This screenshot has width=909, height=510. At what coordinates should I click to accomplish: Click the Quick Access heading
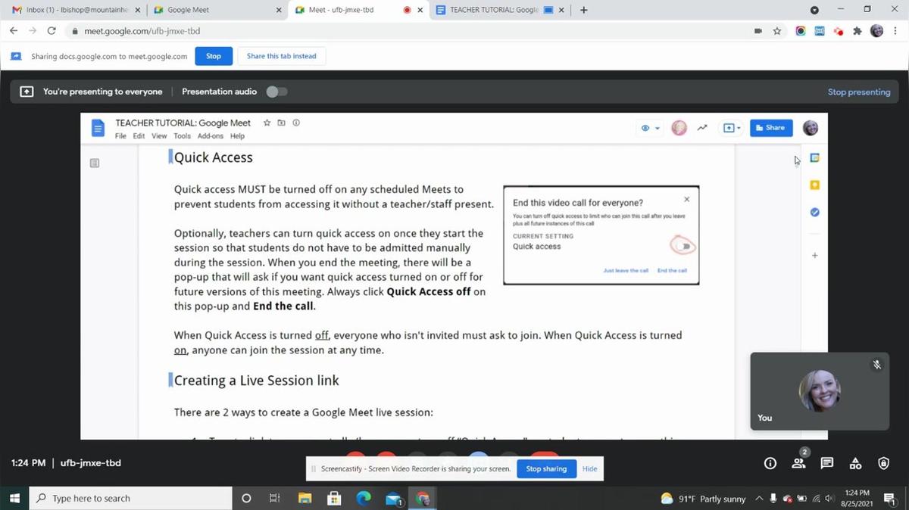pos(214,157)
